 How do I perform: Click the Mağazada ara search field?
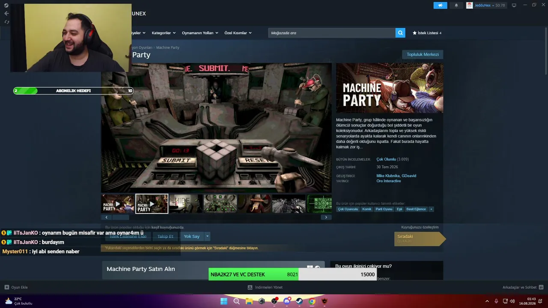332,33
